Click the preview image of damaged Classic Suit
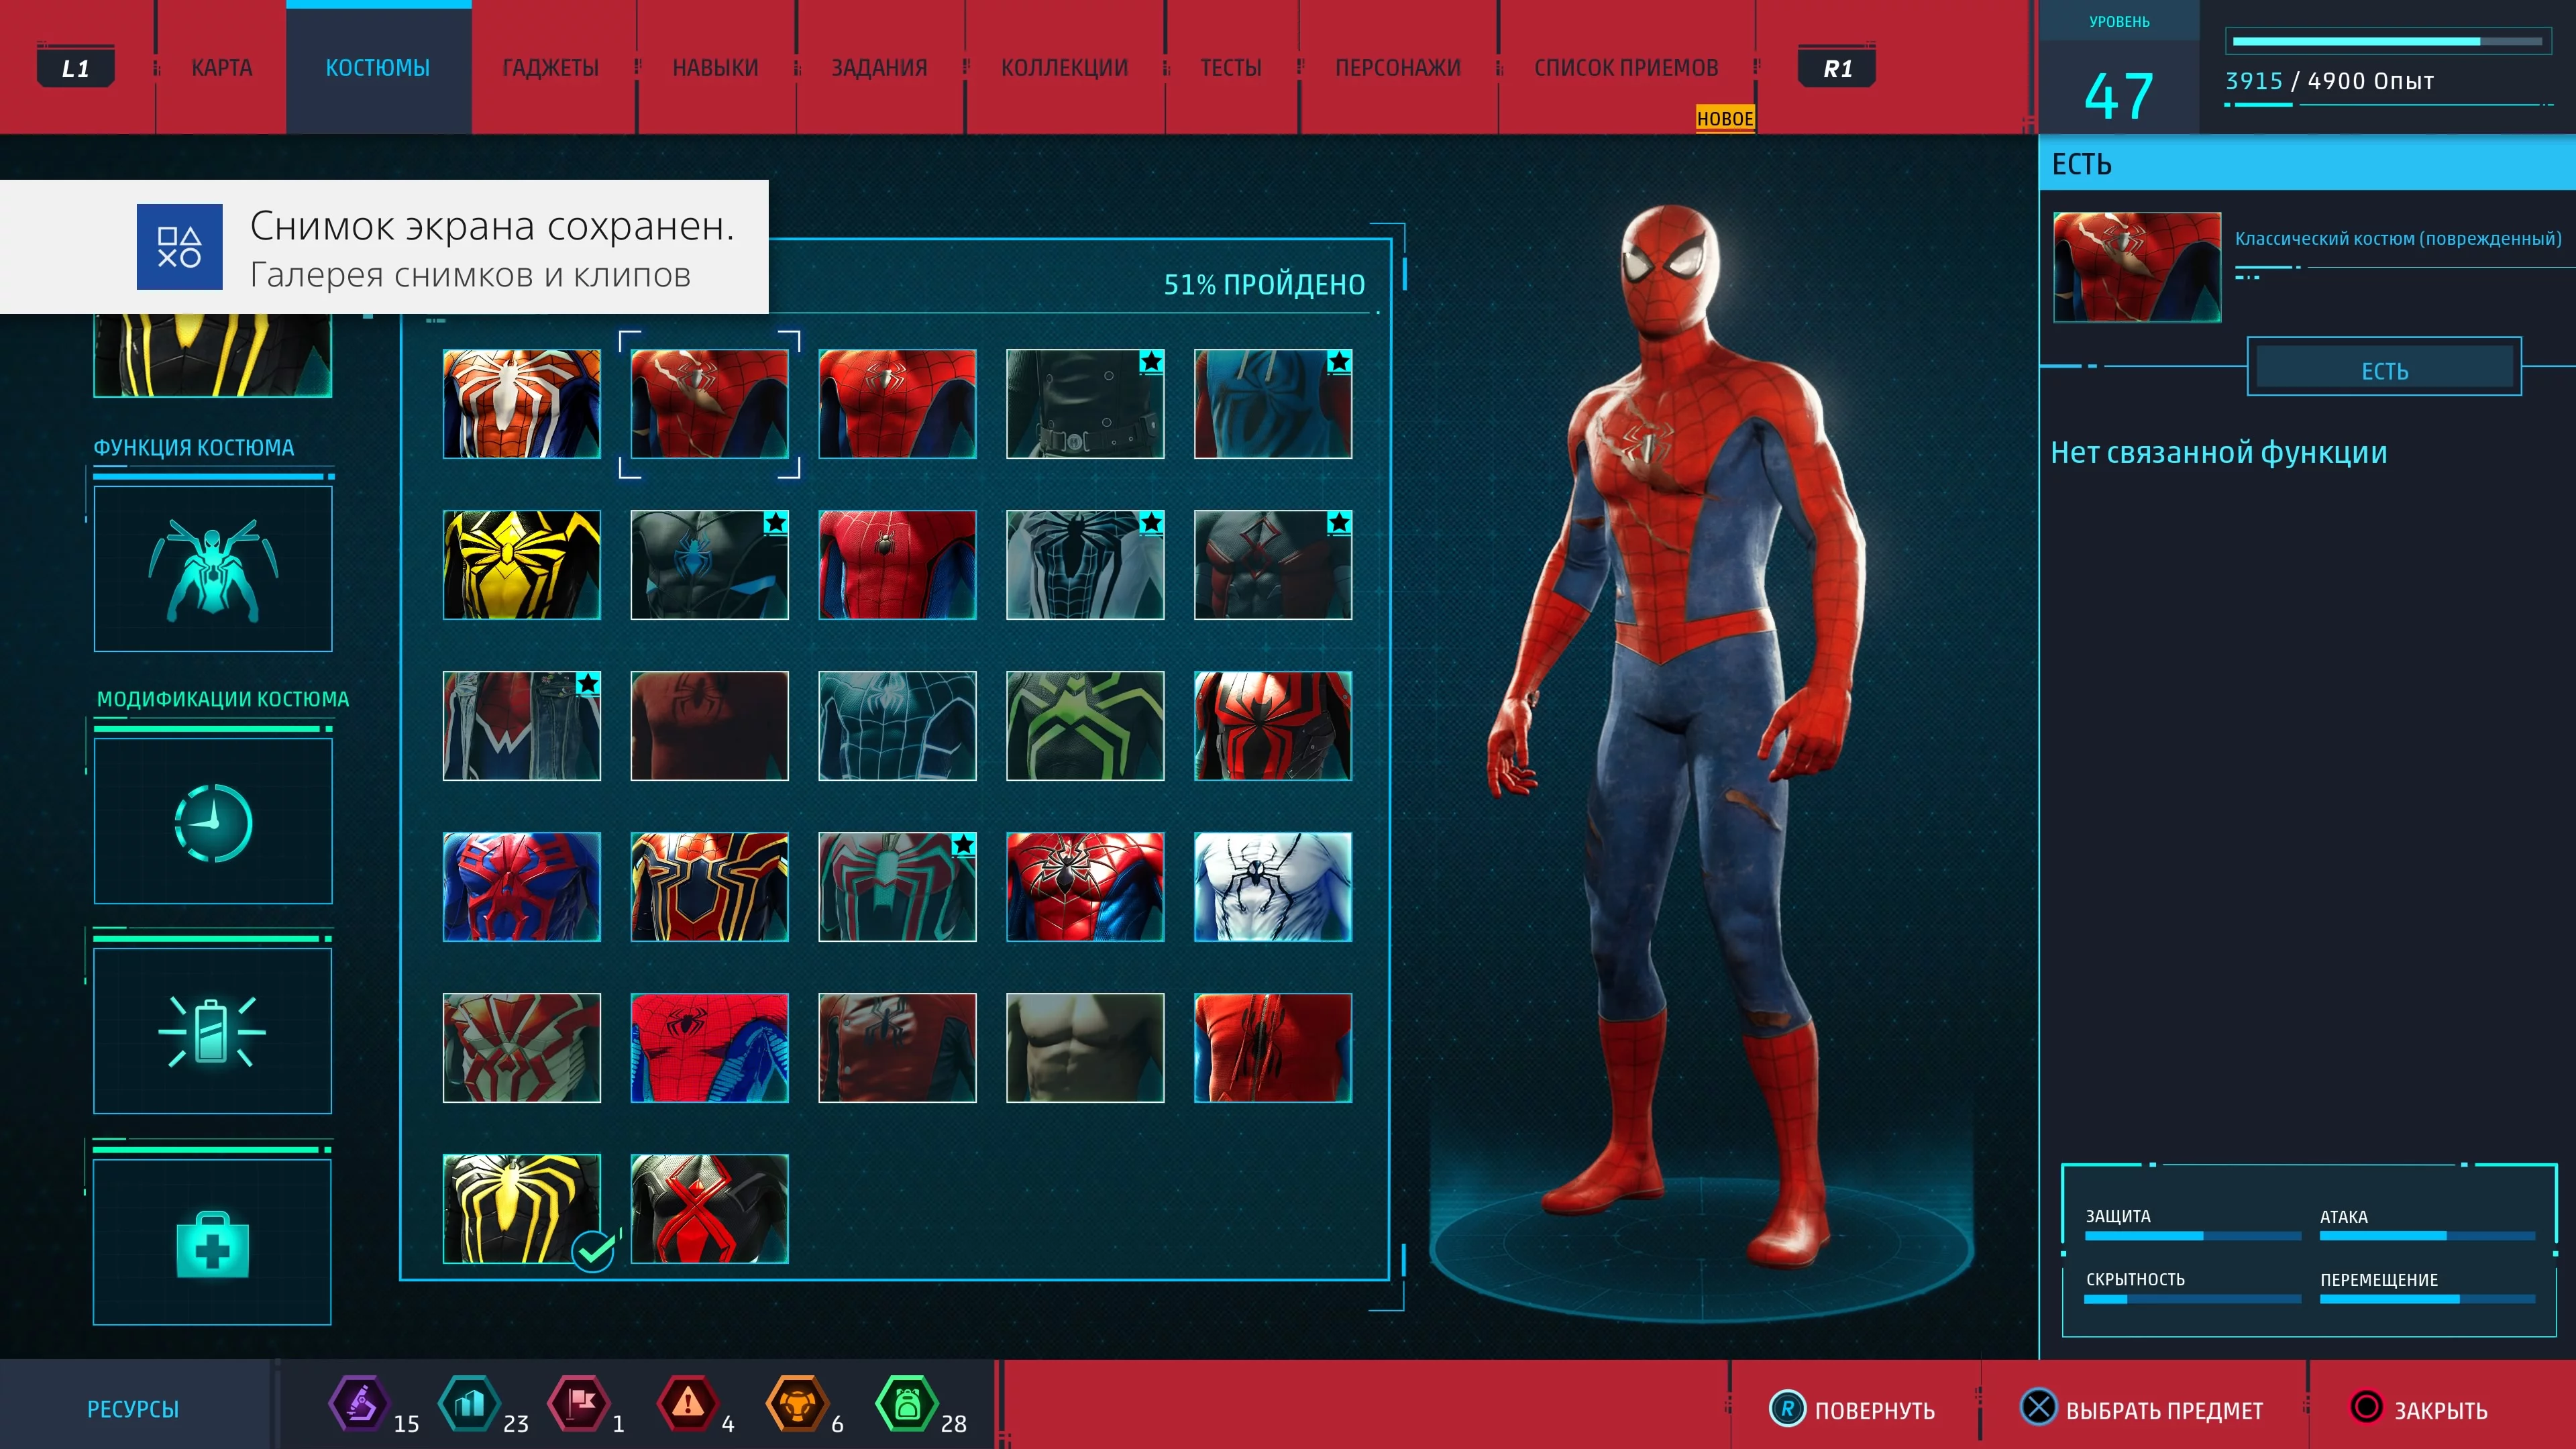 click(2137, 267)
